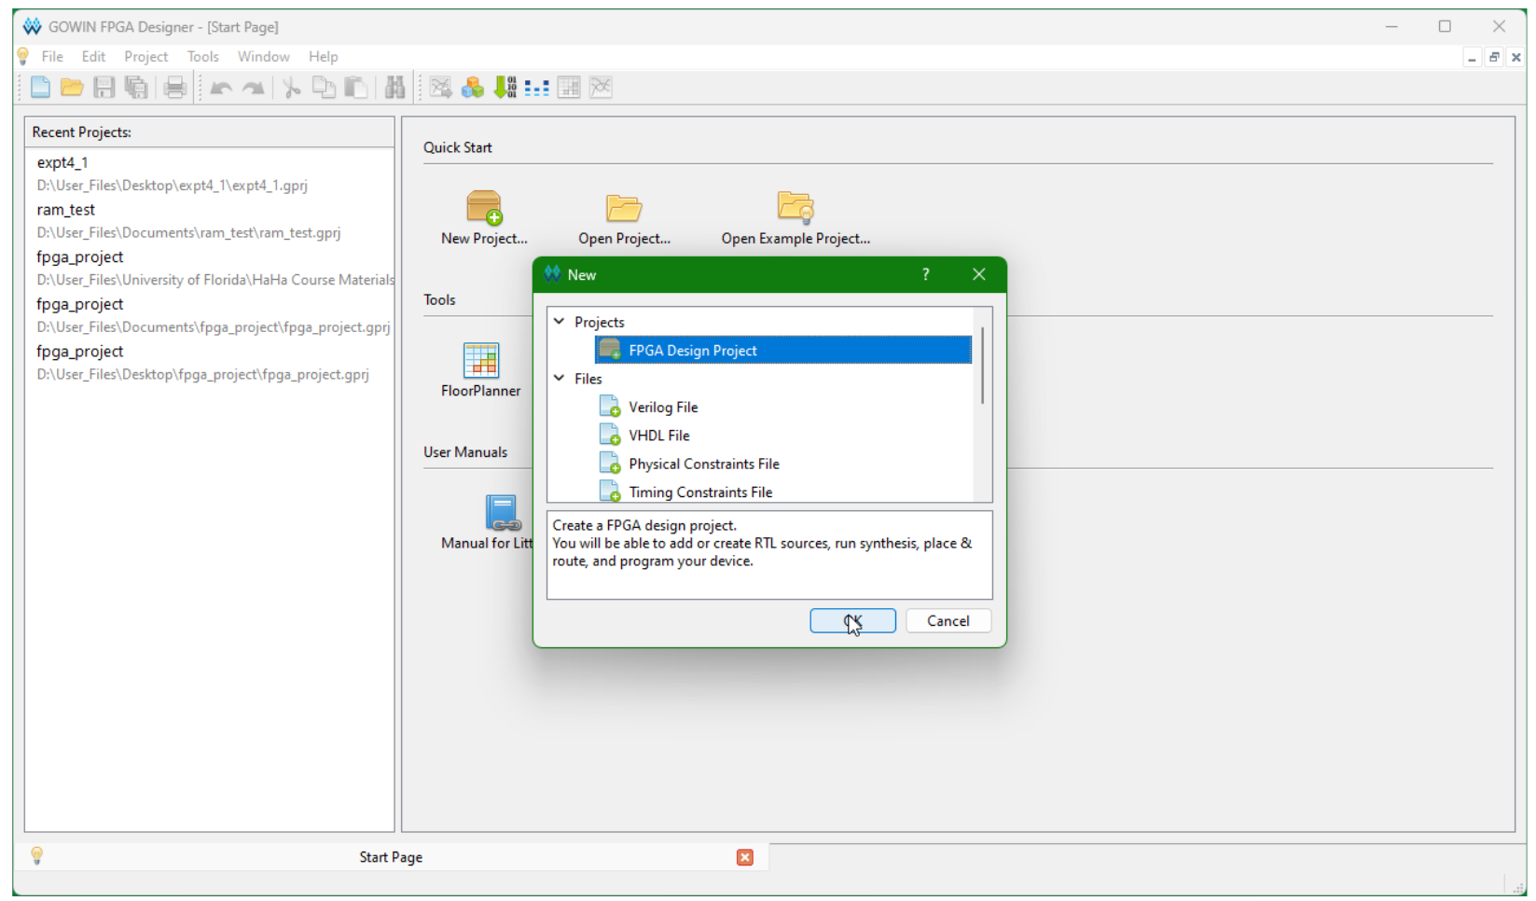Screen dimensions: 1536x901
Task: Click the blue dotted-blocks toolbar icon
Action: 537,88
